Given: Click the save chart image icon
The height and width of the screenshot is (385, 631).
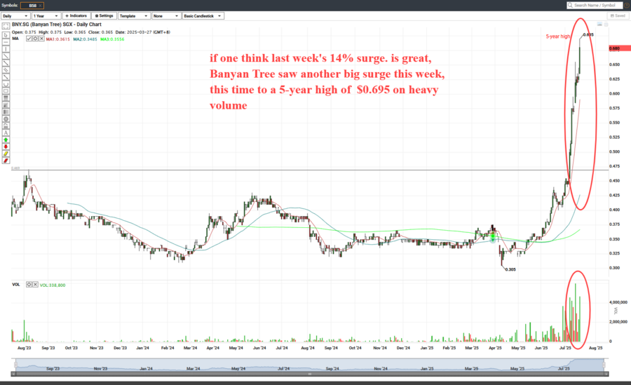Looking at the screenshot, I should coord(599,25).
